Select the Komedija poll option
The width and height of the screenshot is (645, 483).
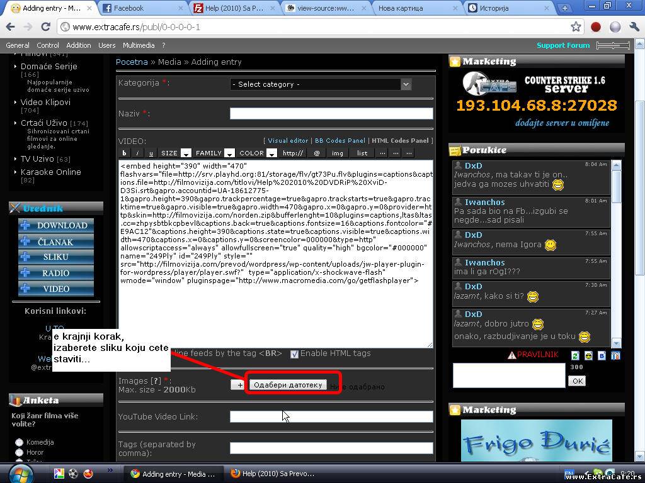pos(19,442)
